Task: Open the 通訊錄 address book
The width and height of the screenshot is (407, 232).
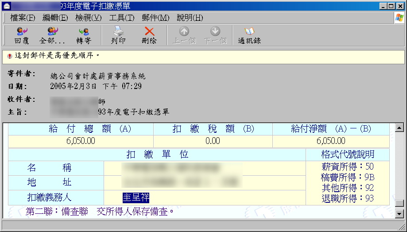Action: (x=249, y=35)
